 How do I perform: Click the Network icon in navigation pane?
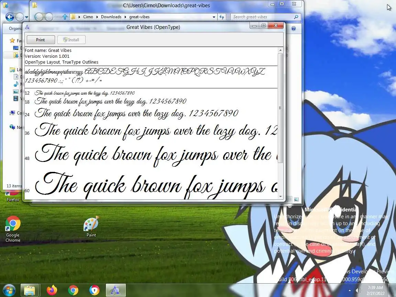[12, 127]
